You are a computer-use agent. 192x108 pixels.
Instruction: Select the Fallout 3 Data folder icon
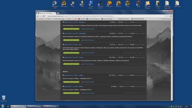[158, 5]
